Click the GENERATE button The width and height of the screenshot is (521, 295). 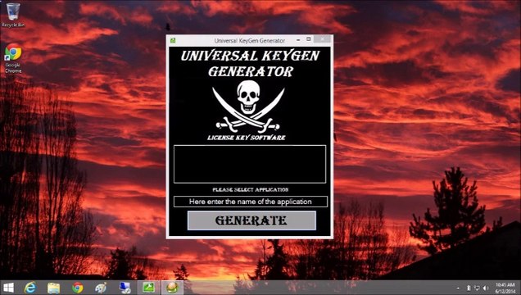coord(251,220)
